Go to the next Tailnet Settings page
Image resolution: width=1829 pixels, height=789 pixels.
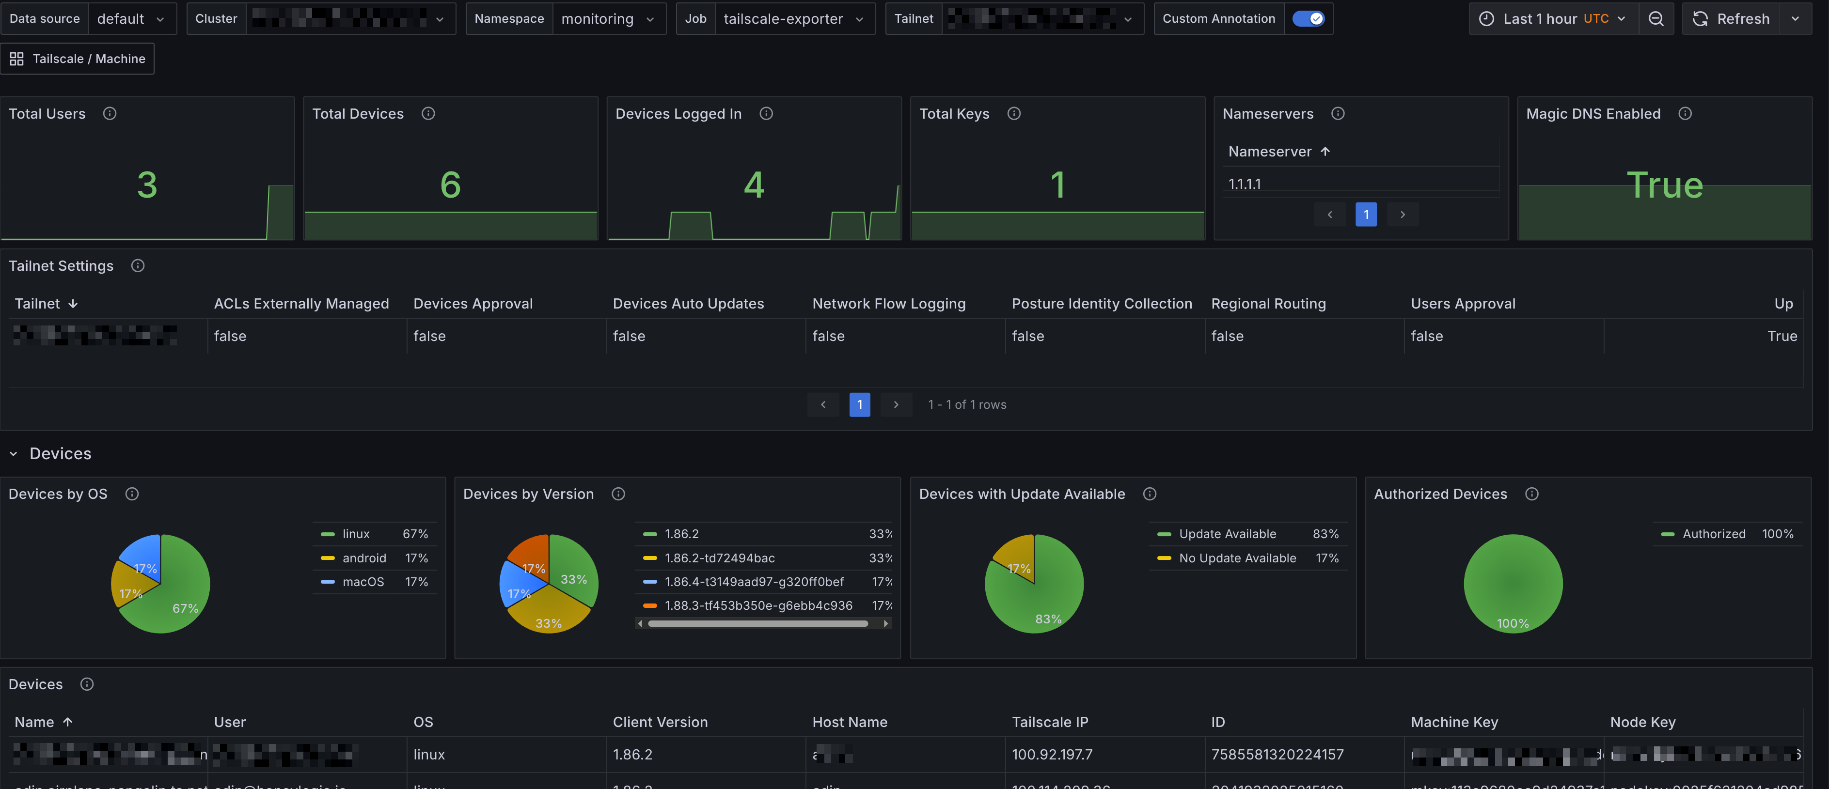click(895, 404)
